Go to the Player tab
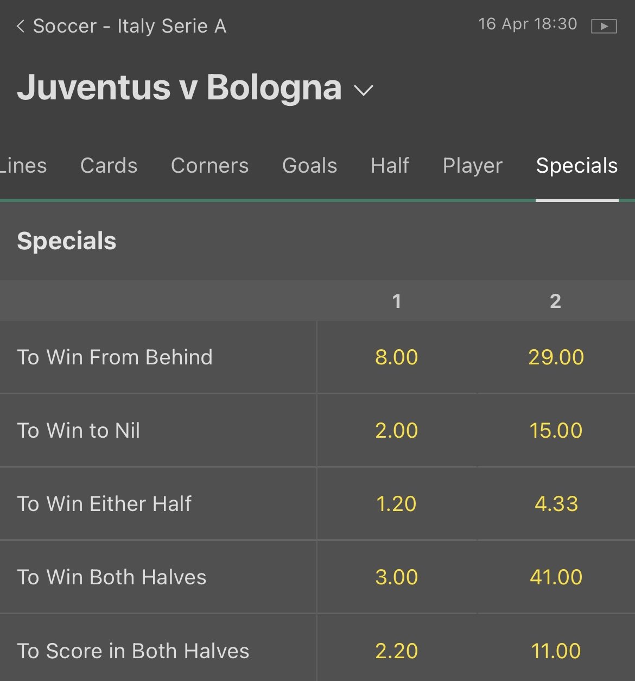 472,166
